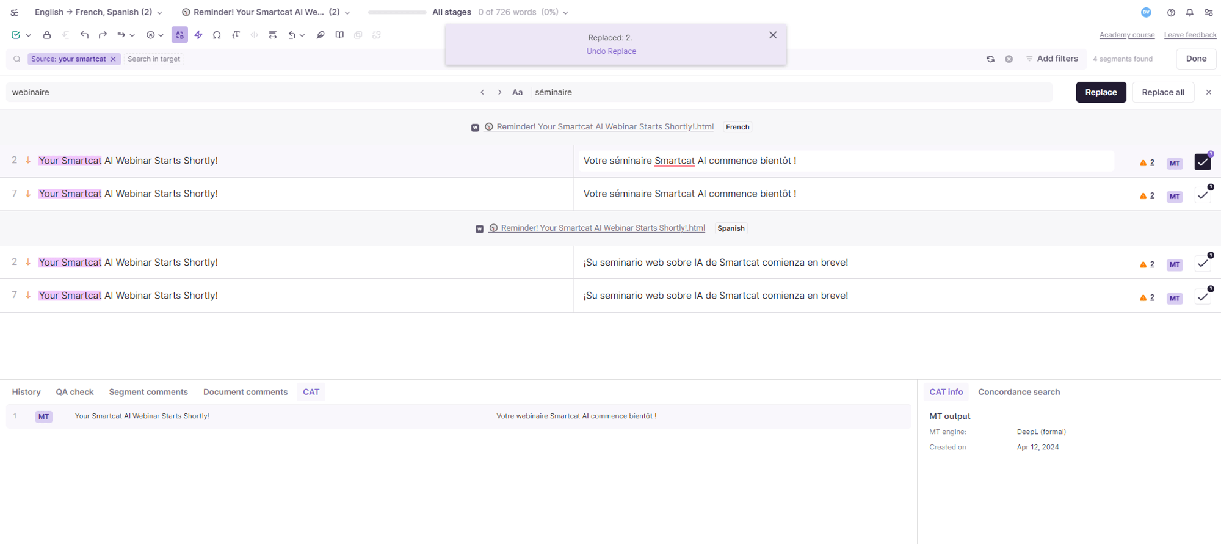Click the confirm segment green check icon
This screenshot has width=1221, height=544.
pyautogui.click(x=16, y=35)
